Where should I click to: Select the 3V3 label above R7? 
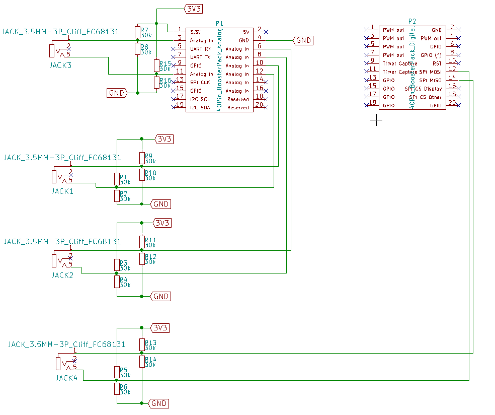[193, 9]
